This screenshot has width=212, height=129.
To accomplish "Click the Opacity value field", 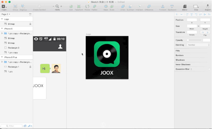I will (206, 40).
